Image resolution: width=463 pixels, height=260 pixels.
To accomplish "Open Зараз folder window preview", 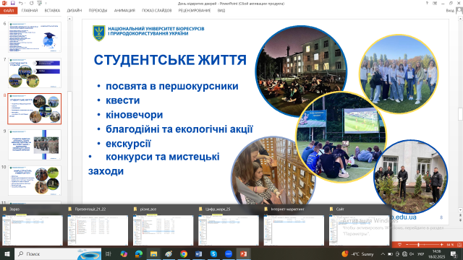I will tap(33, 227).
